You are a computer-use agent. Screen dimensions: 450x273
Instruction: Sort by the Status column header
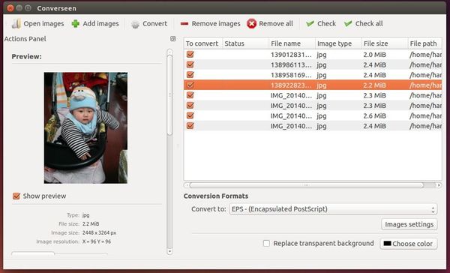click(x=245, y=43)
